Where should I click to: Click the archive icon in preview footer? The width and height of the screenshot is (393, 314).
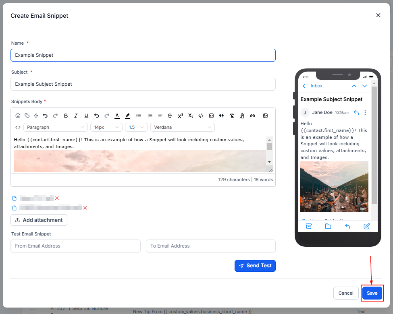(309, 226)
